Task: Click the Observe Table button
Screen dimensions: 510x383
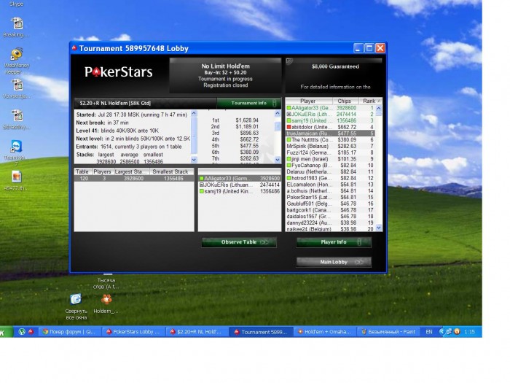Action: pos(239,242)
